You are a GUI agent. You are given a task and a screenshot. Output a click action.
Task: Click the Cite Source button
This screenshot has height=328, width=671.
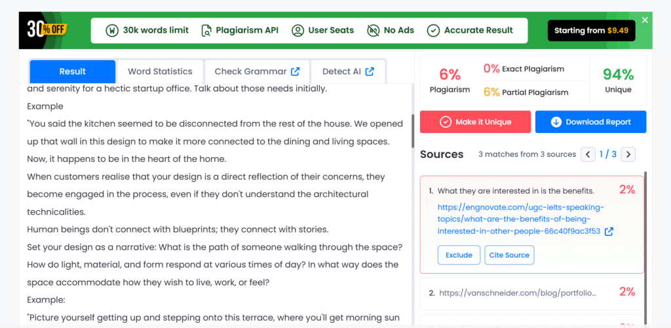pos(509,255)
